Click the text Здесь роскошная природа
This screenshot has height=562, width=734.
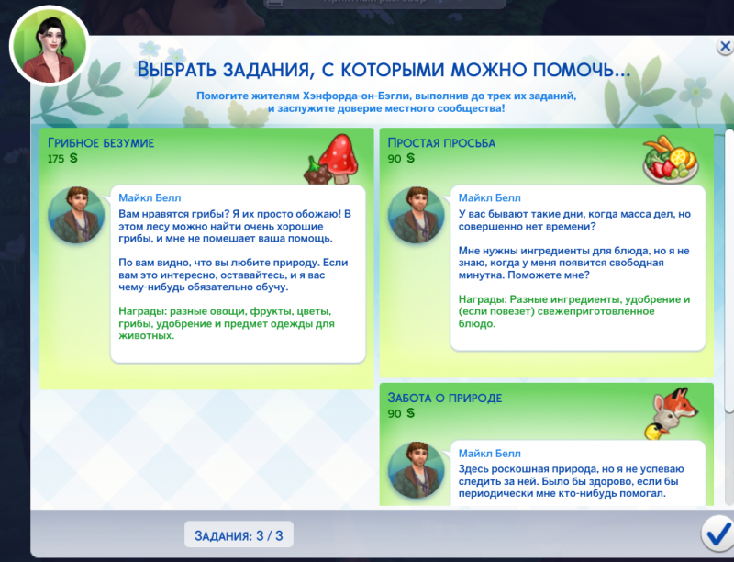(528, 469)
